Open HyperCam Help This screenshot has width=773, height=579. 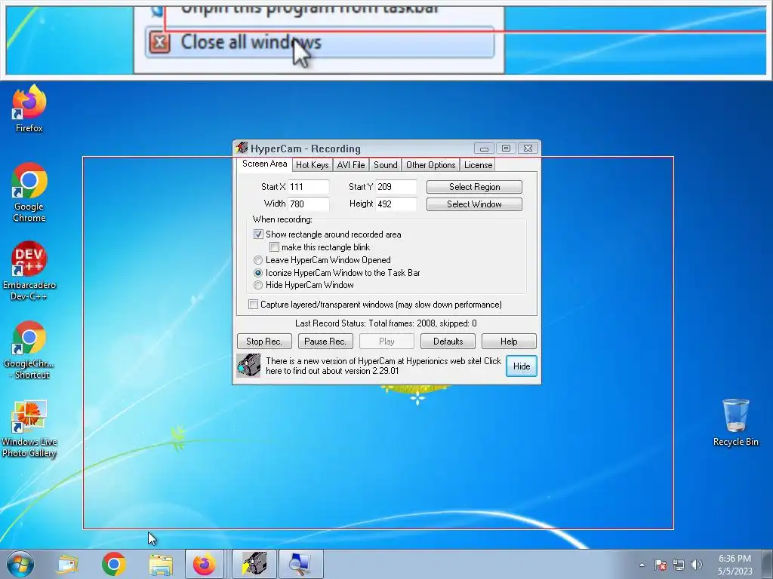(509, 342)
